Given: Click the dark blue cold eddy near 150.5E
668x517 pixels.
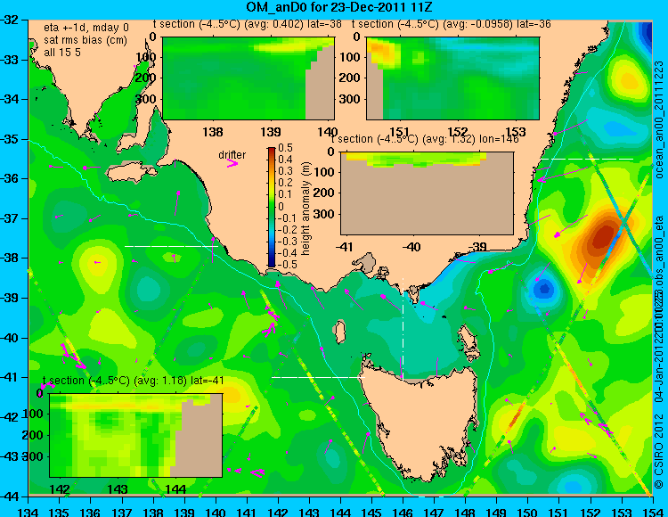Looking at the screenshot, I should 544,290.
